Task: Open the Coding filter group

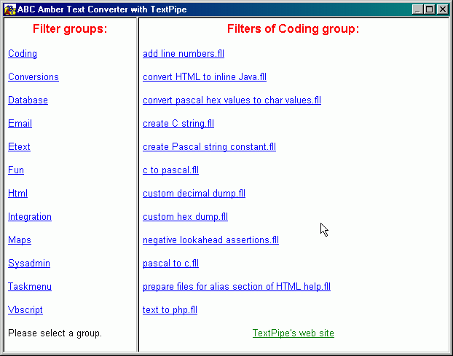Action: (23, 54)
